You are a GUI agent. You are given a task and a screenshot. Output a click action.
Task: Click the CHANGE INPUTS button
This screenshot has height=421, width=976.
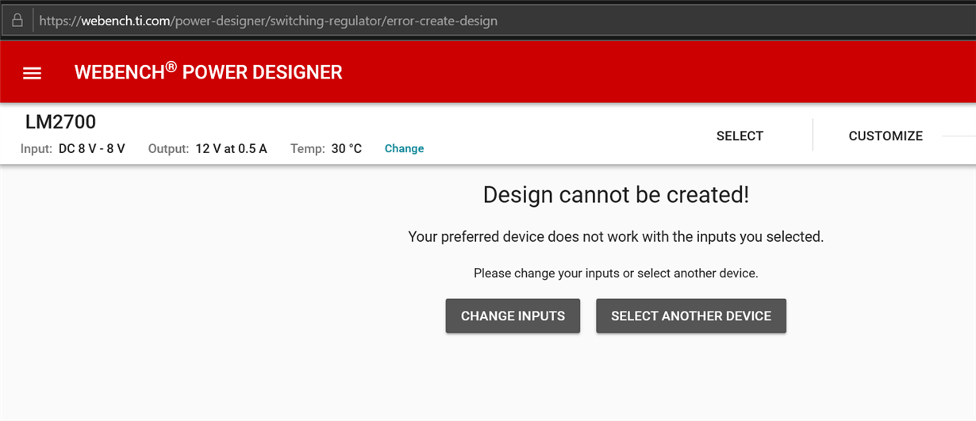(x=513, y=316)
